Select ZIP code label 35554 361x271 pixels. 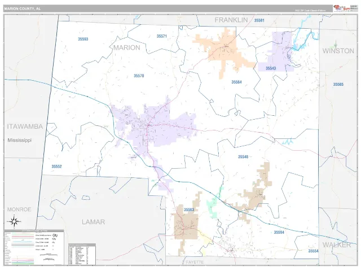coord(314,251)
